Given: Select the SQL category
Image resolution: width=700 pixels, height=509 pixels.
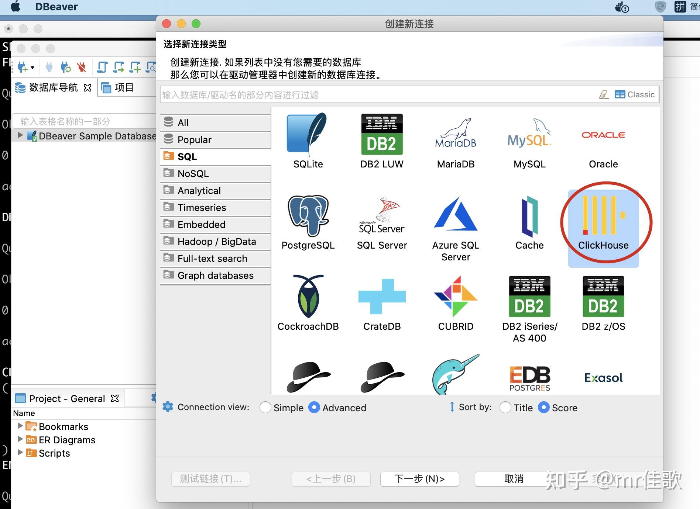Looking at the screenshot, I should tap(216, 156).
